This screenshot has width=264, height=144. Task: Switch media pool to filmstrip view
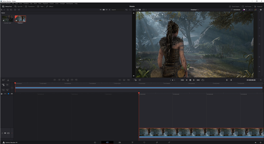click(106, 10)
